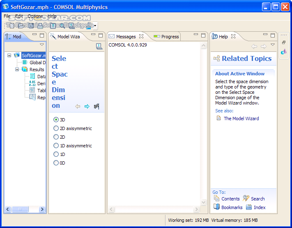The width and height of the screenshot is (292, 228).
Task: Open help from the Model Wizard icon
Action: point(99,46)
